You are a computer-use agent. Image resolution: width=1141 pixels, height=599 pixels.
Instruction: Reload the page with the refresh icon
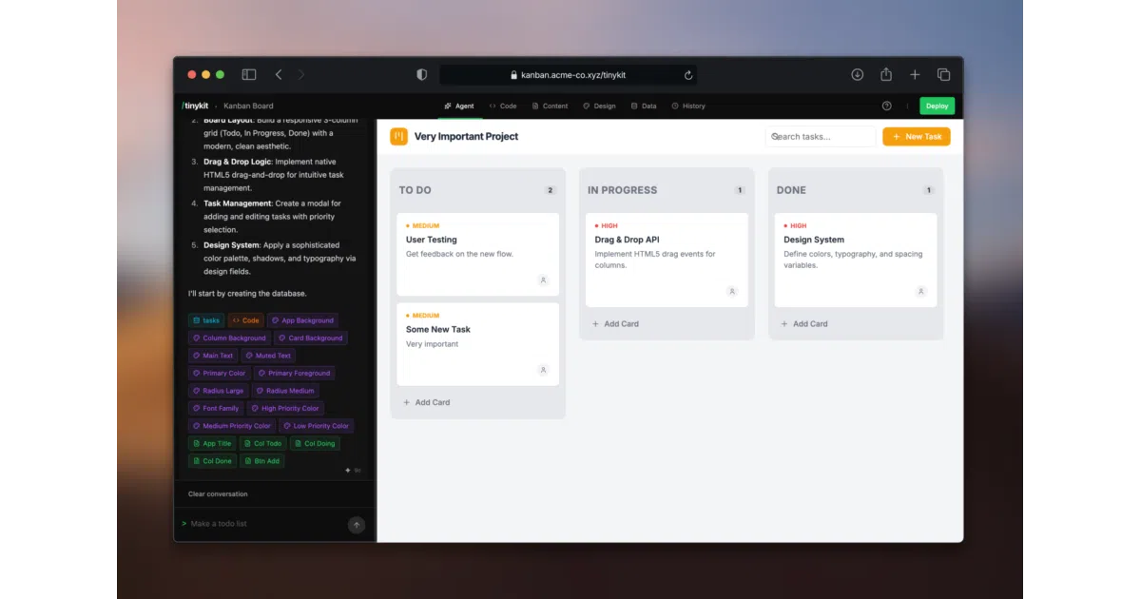[688, 74]
